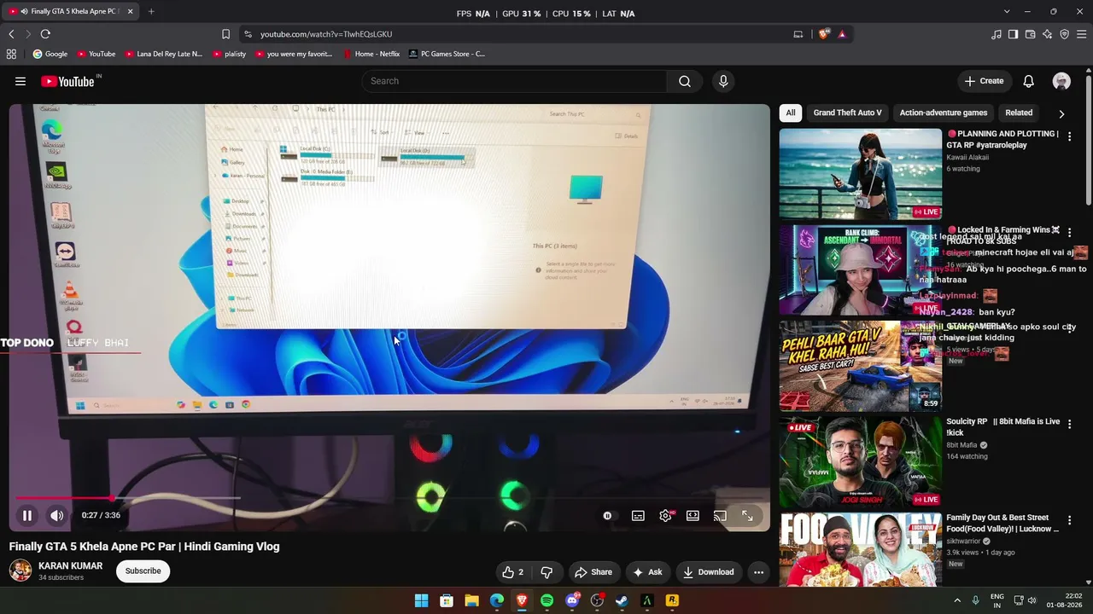1093x614 pixels.
Task: Select the All filter chip
Action: pos(791,113)
